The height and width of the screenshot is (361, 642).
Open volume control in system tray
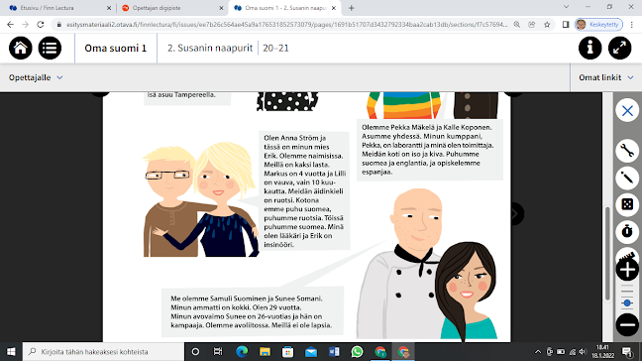[x=584, y=351]
